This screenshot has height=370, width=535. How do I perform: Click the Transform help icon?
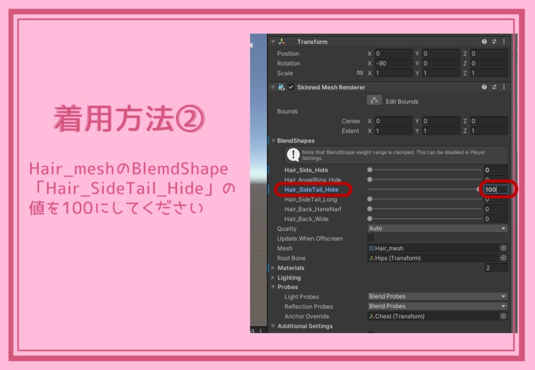pos(483,41)
